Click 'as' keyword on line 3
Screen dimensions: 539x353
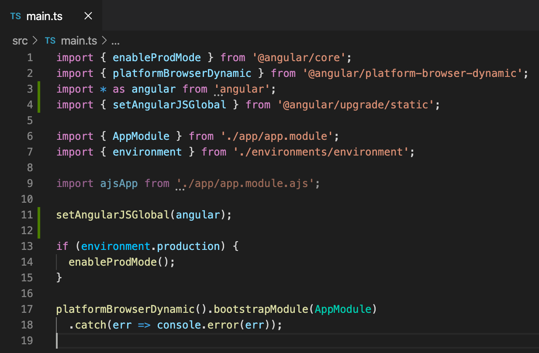click(119, 89)
